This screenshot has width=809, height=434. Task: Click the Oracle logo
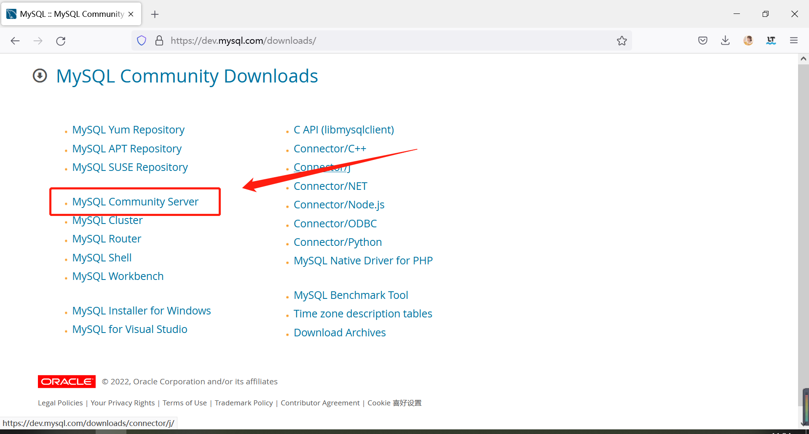67,381
